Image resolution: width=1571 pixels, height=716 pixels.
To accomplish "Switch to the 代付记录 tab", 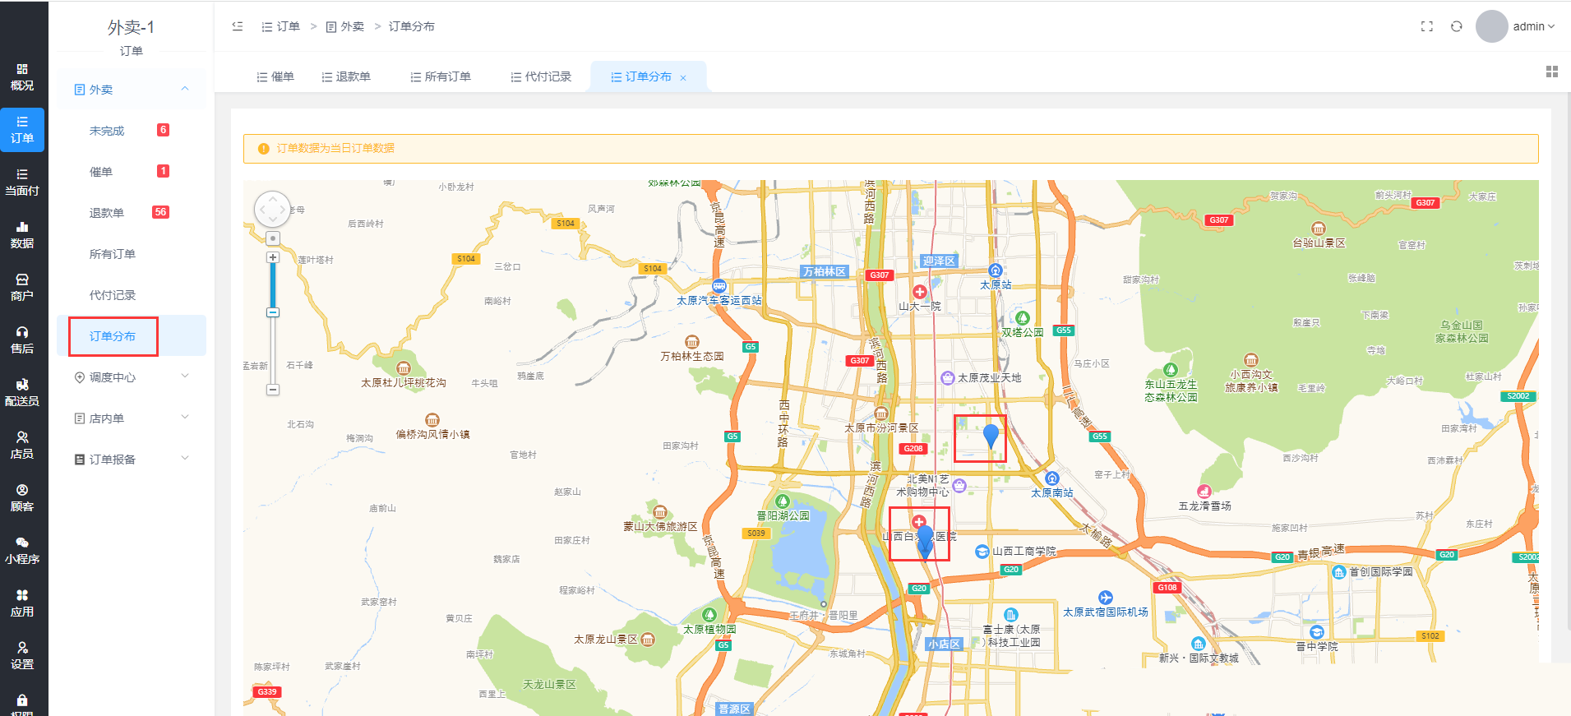I will [541, 76].
